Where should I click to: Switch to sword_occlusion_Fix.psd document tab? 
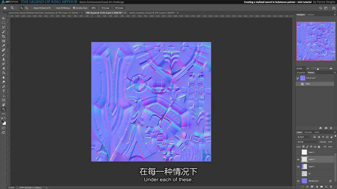152,13
